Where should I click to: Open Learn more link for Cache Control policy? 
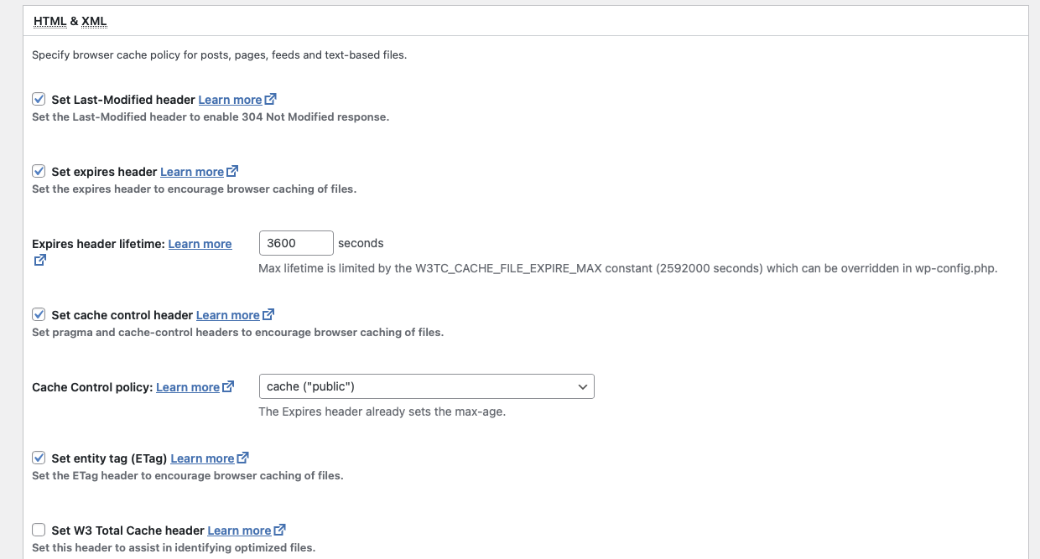click(x=188, y=387)
